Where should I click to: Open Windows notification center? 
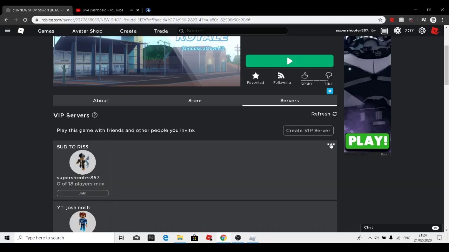(440, 238)
